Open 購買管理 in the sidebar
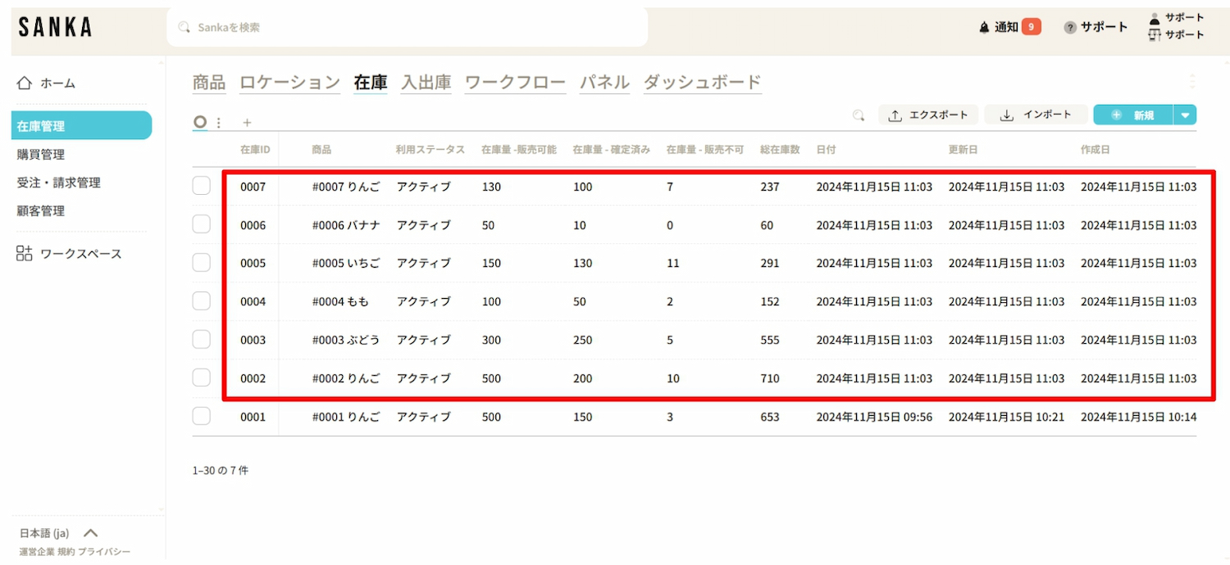Image resolution: width=1230 pixels, height=565 pixels. coord(41,155)
